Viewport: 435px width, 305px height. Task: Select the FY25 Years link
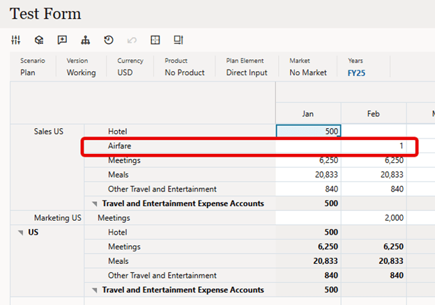pyautogui.click(x=356, y=72)
